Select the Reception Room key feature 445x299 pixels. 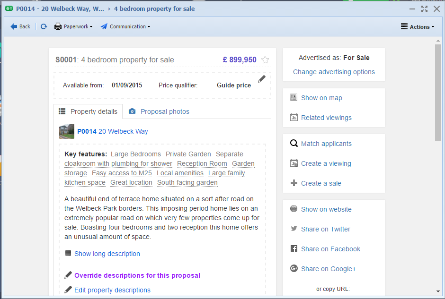202,163
